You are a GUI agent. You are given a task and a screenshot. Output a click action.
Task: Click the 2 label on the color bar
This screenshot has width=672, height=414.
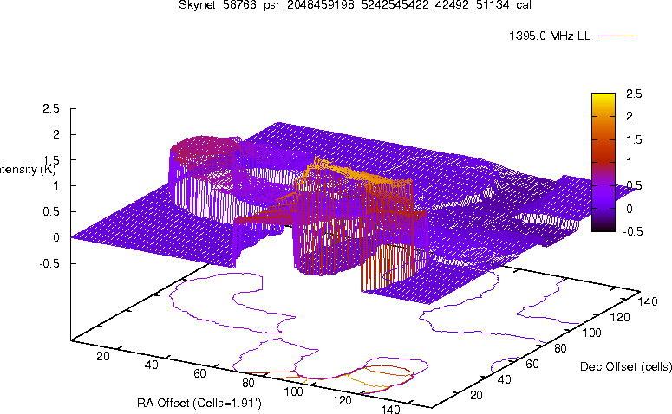coord(630,116)
